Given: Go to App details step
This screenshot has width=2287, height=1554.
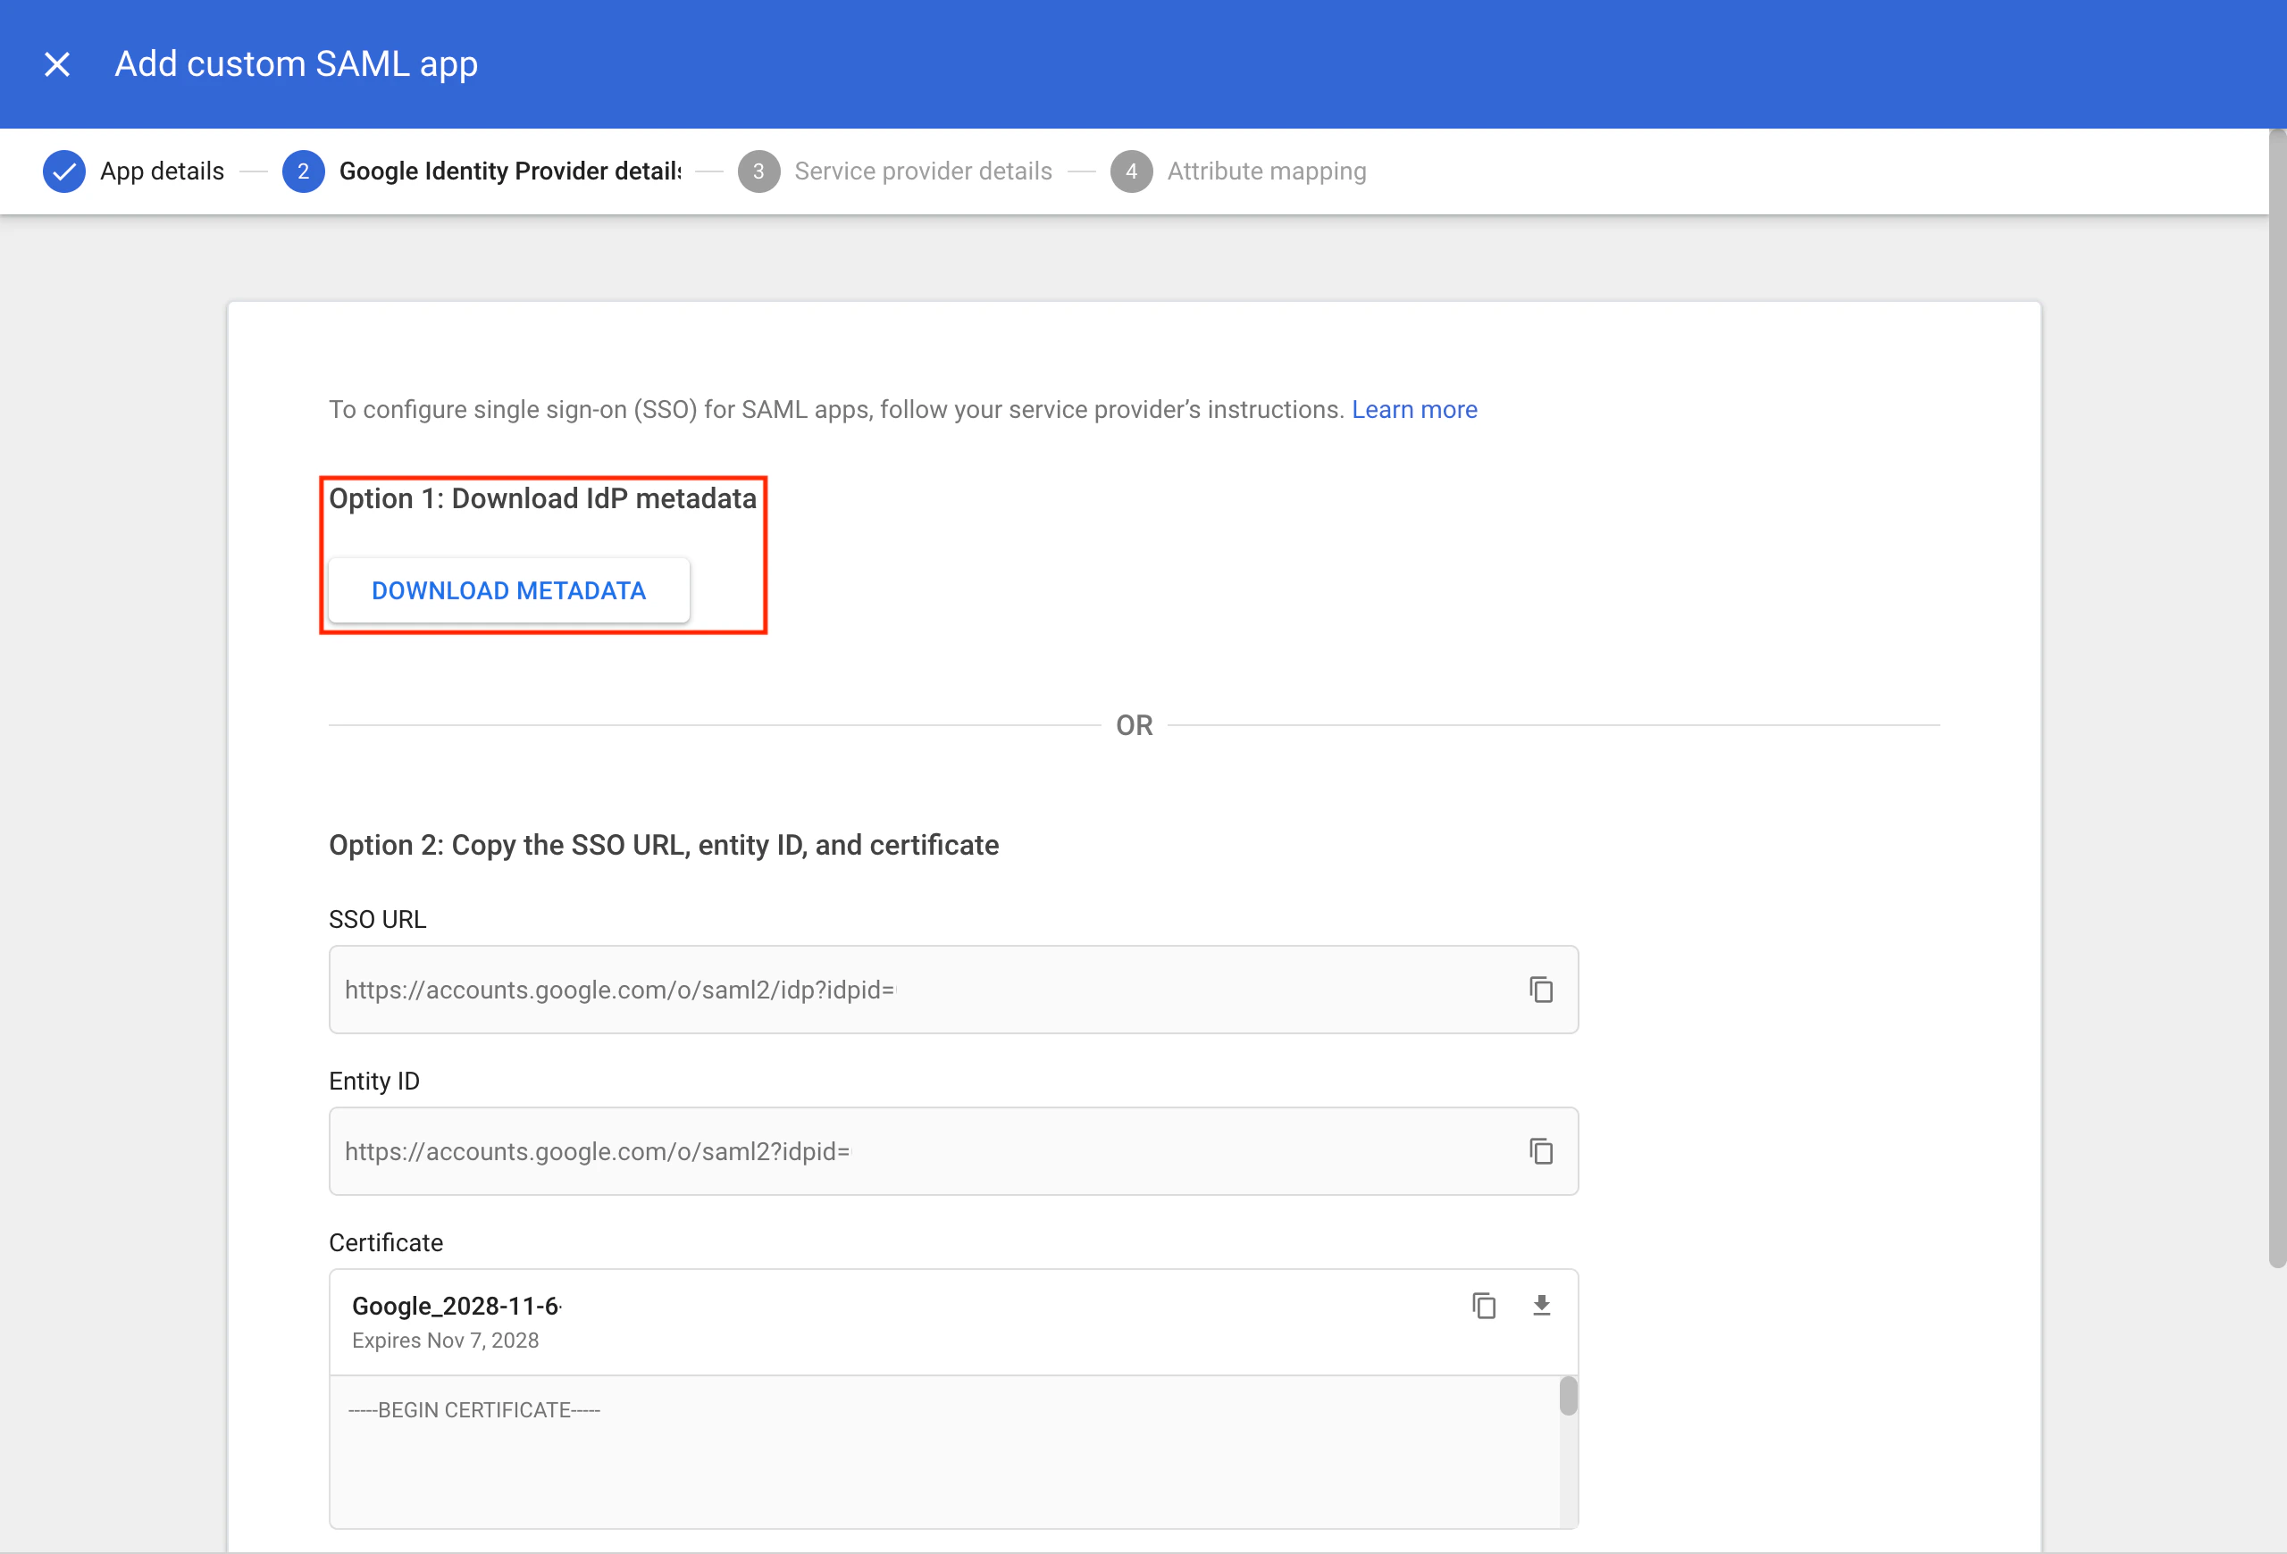Looking at the screenshot, I should (163, 171).
